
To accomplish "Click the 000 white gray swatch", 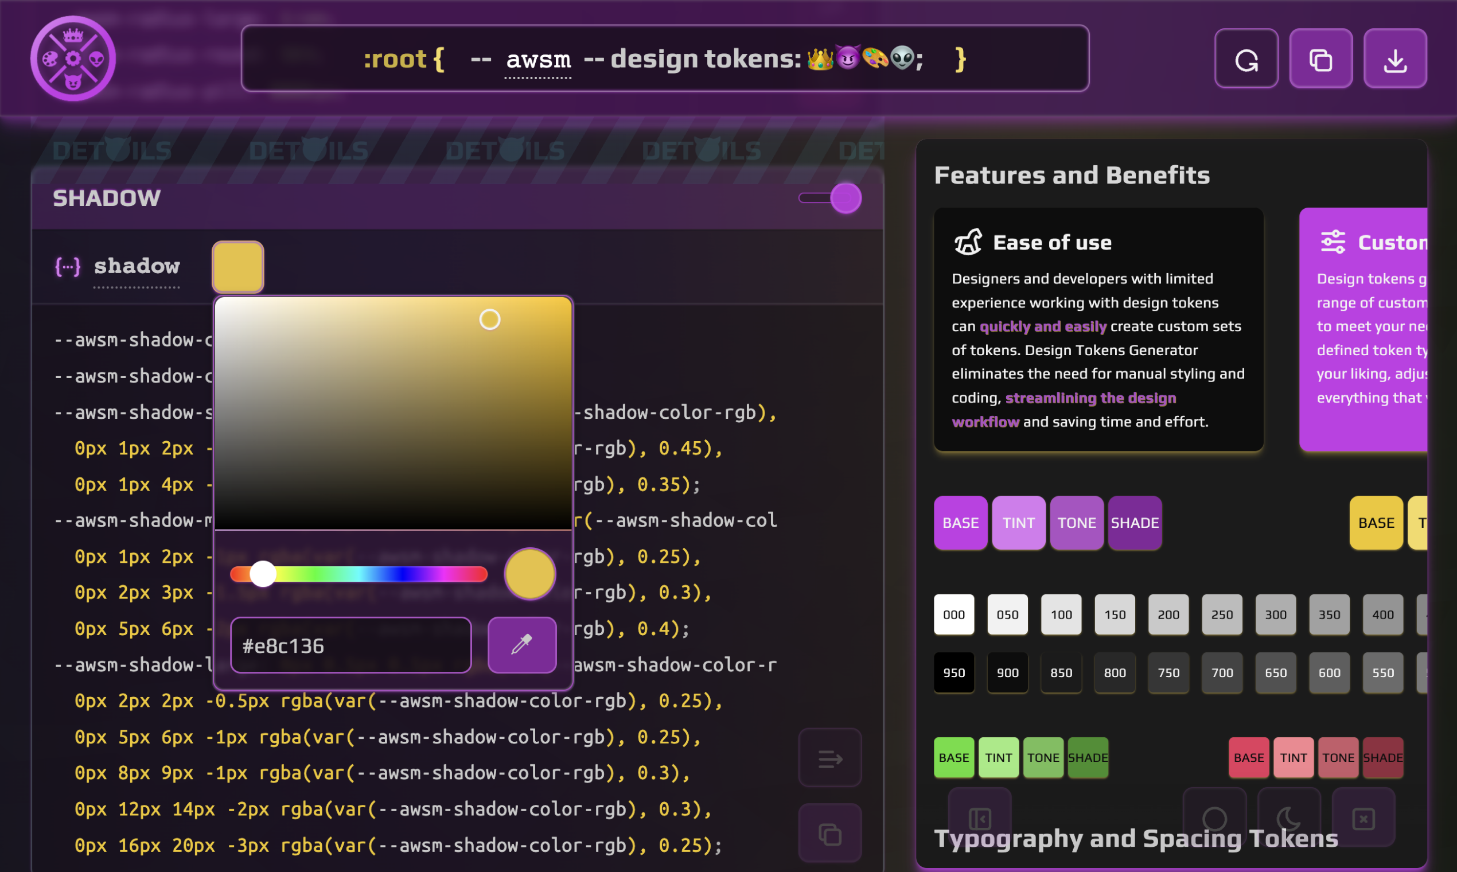I will tap(953, 614).
